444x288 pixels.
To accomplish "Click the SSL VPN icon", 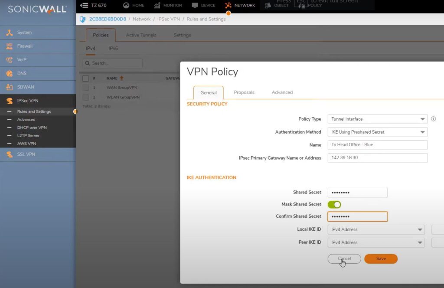I will click(9, 154).
